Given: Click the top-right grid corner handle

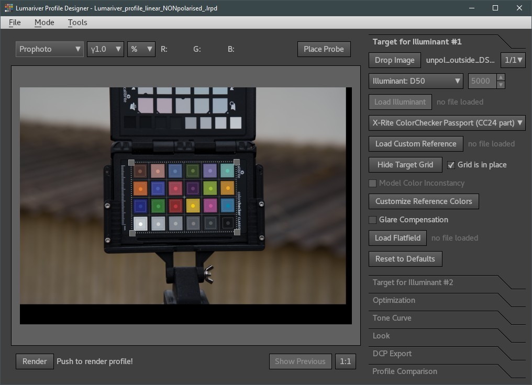Looking at the screenshot, I should point(237,162).
